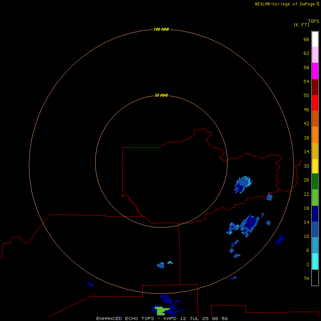
Task: Pick the light blue legend swatch
Action: [x=315, y=245]
